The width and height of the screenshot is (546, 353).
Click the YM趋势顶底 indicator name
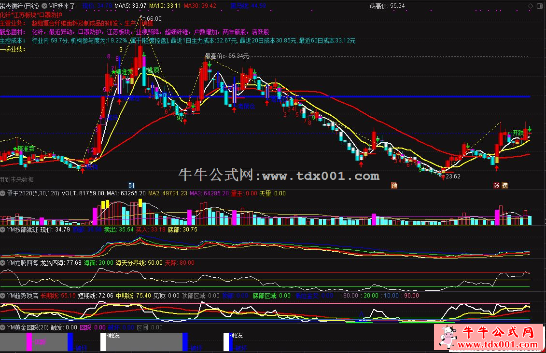(22, 296)
